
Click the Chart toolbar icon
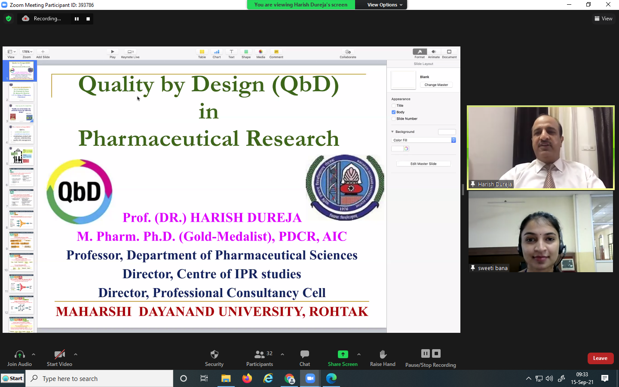(x=217, y=52)
